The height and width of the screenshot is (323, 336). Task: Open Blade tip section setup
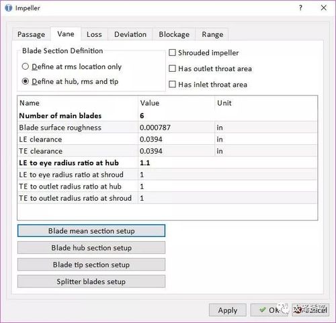[91, 265]
